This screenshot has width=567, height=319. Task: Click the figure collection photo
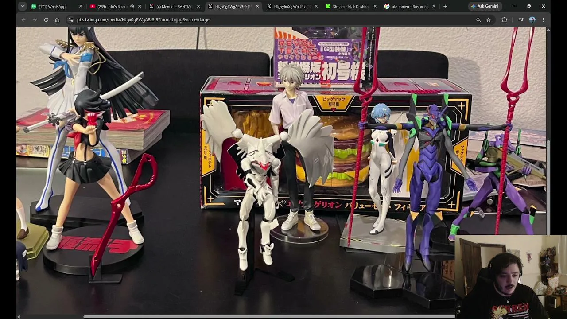[281, 171]
